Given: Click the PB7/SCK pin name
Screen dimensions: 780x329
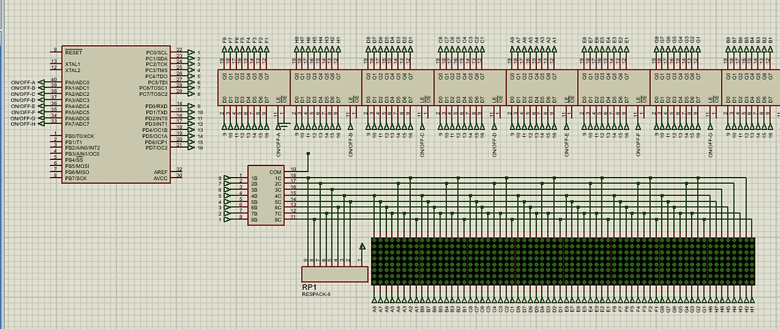Looking at the screenshot, I should (x=76, y=178).
